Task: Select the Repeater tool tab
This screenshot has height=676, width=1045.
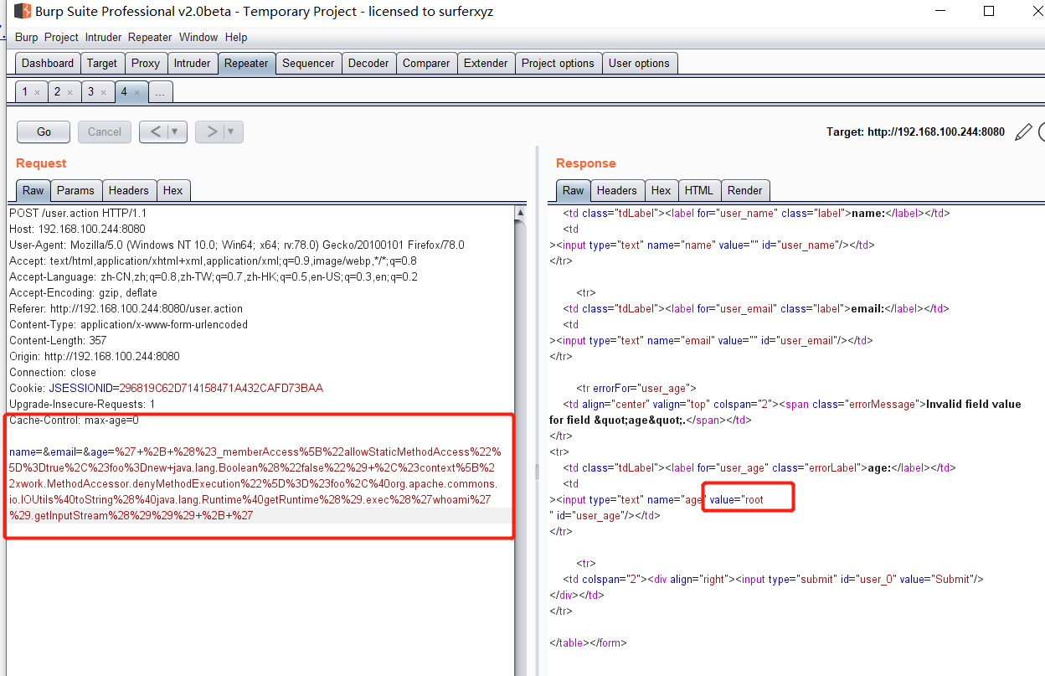Action: [x=246, y=63]
